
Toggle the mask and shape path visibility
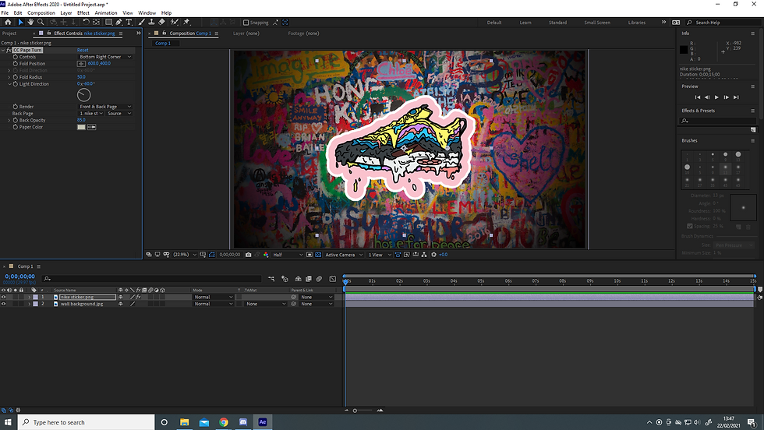tap(212, 255)
